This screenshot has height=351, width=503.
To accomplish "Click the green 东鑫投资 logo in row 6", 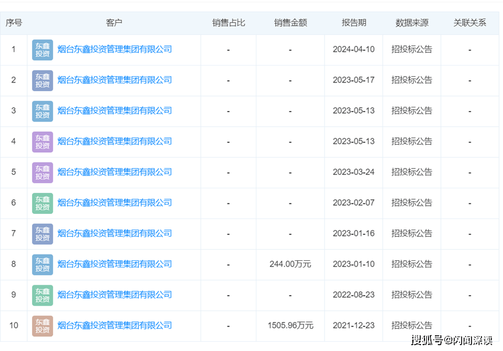I will (x=42, y=203).
